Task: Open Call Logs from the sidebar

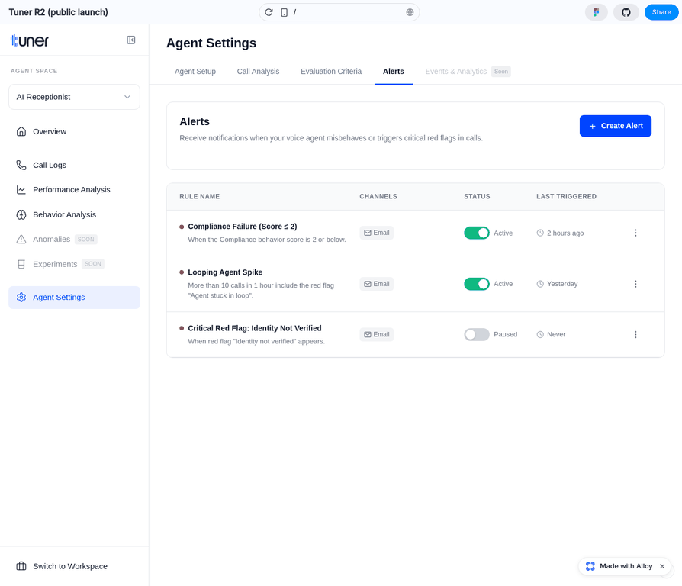Action: click(50, 165)
